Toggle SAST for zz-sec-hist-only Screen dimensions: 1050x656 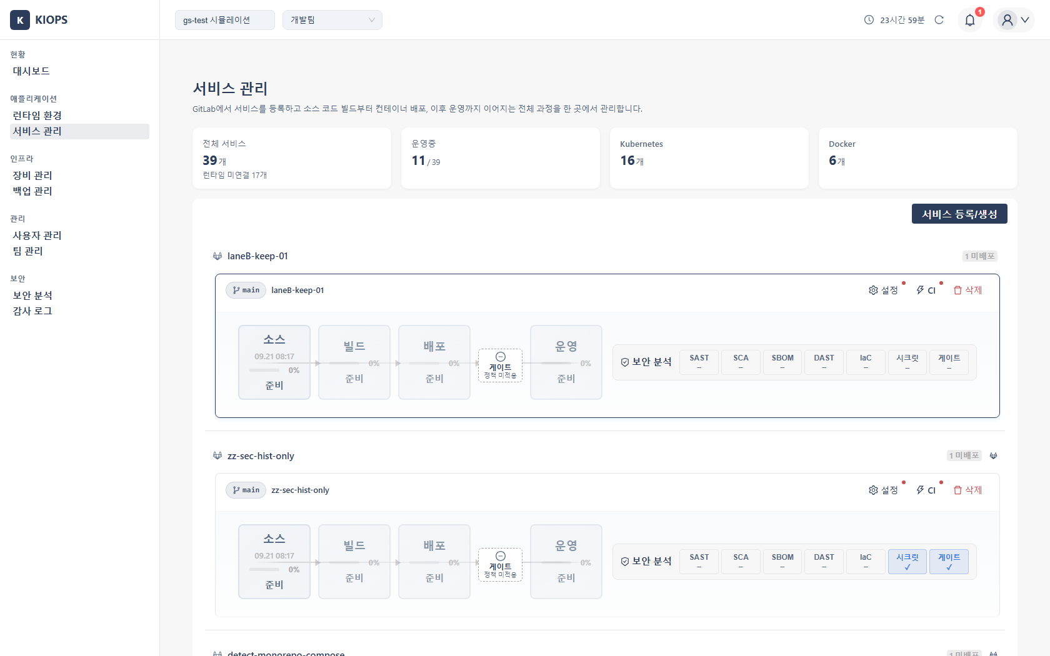pyautogui.click(x=699, y=562)
